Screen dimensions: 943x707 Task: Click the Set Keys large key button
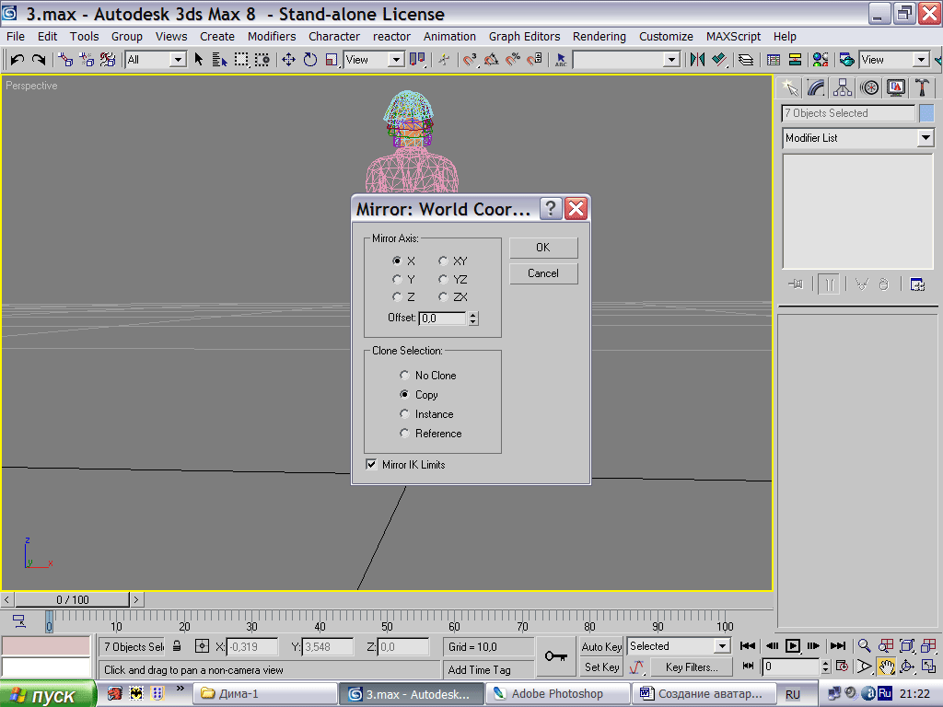pos(555,655)
